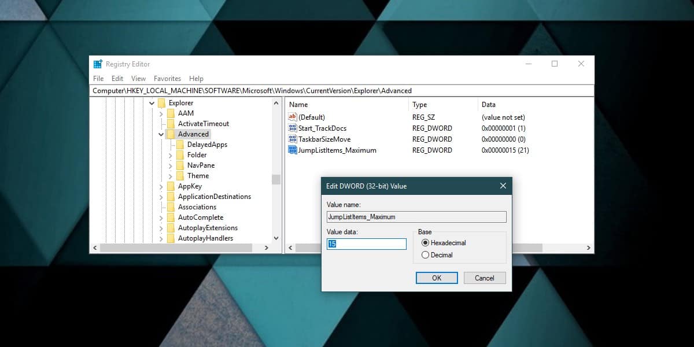Click the Associations folder icon
Image resolution: width=694 pixels, height=347 pixels.
[171, 207]
